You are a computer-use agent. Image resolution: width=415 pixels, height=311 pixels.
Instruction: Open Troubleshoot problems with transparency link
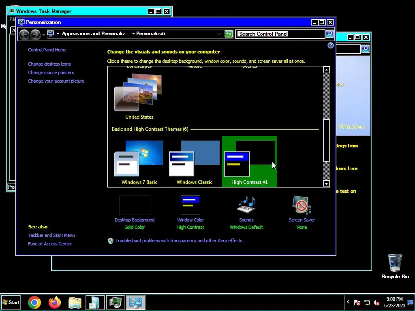179,241
